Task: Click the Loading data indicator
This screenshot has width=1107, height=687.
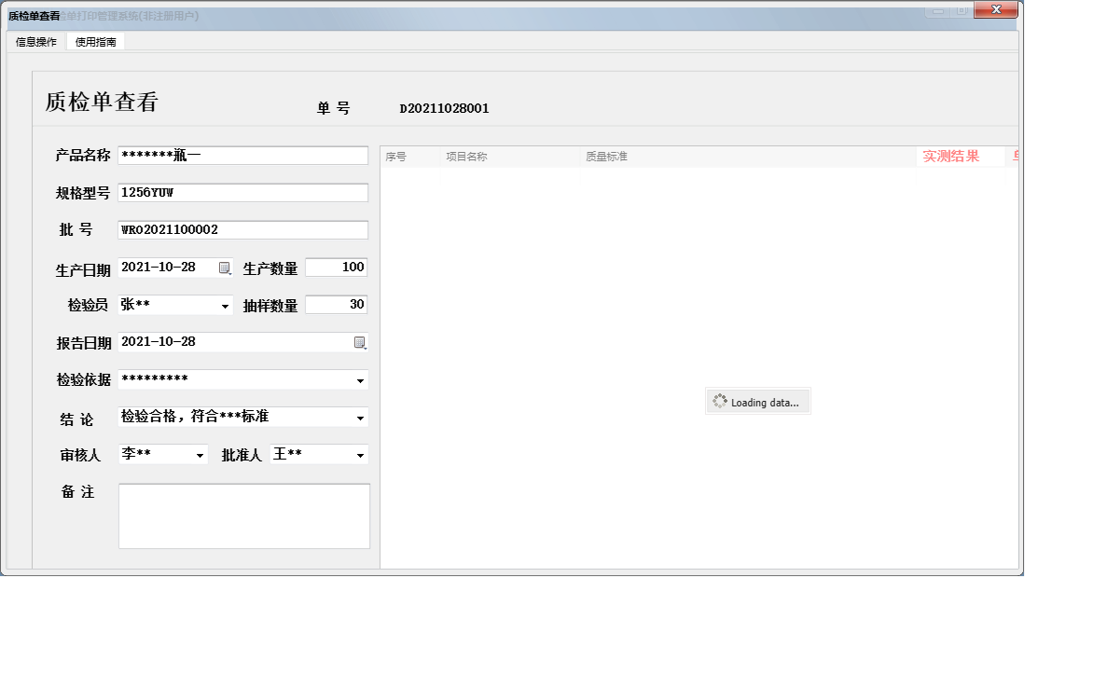Action: pos(757,402)
